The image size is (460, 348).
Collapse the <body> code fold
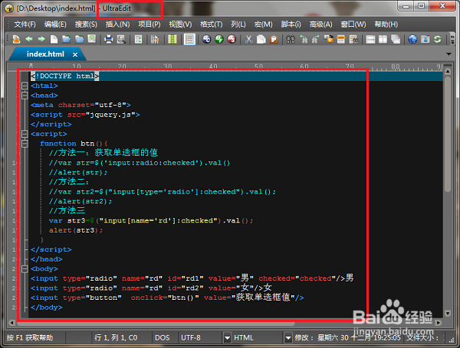[x=25, y=268]
